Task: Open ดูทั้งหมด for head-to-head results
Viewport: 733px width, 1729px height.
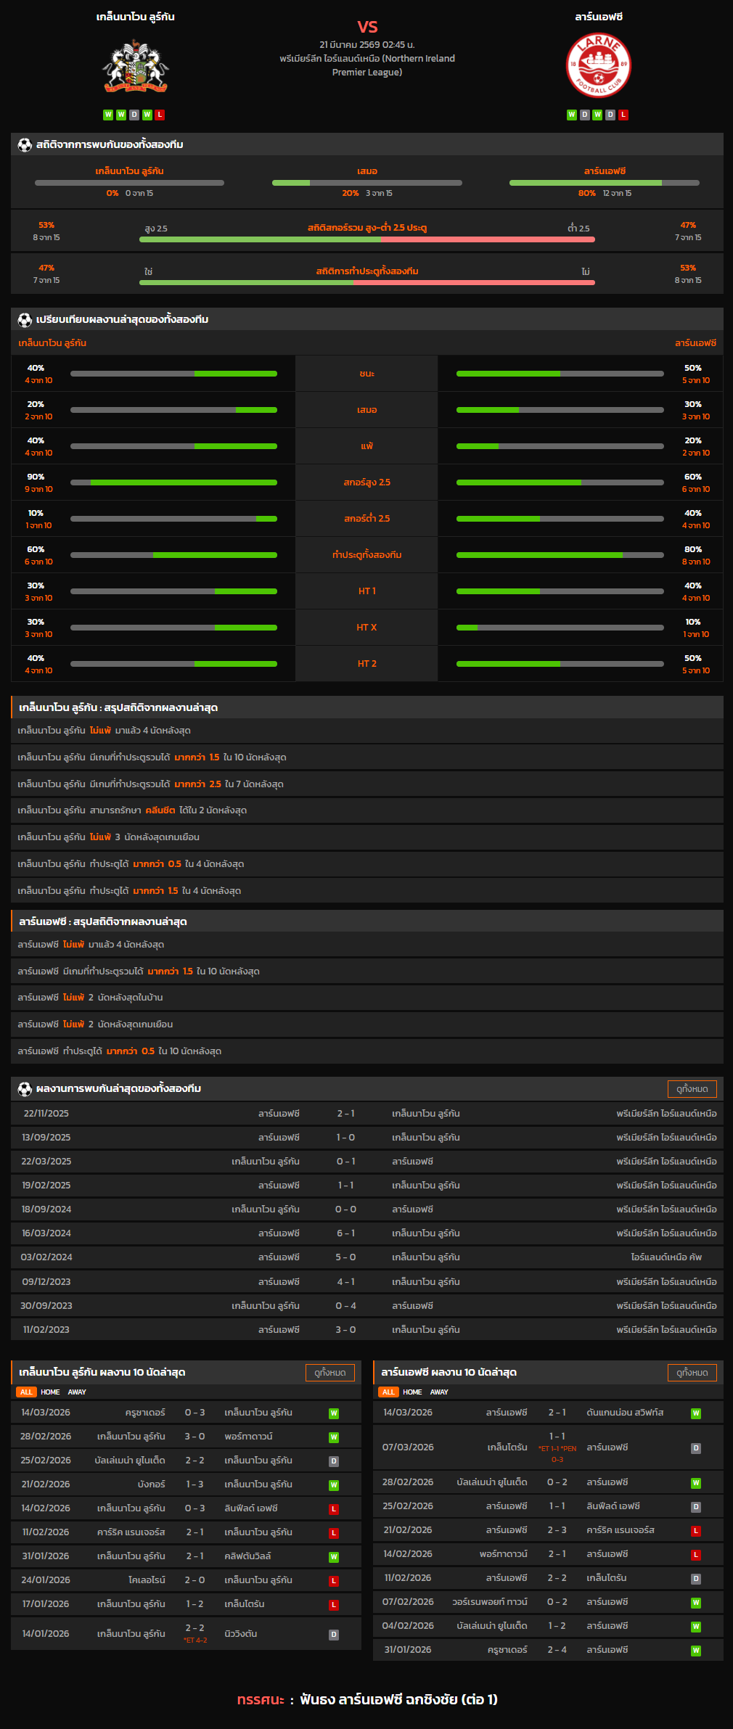Action: pyautogui.click(x=692, y=1088)
